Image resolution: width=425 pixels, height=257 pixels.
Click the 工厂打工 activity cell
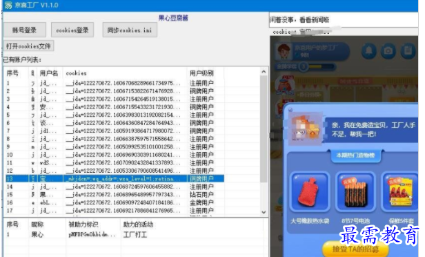135,234
